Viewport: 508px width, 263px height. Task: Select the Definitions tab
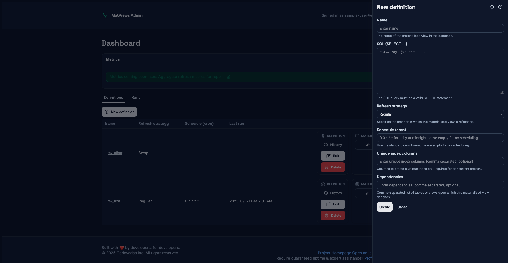point(113,98)
